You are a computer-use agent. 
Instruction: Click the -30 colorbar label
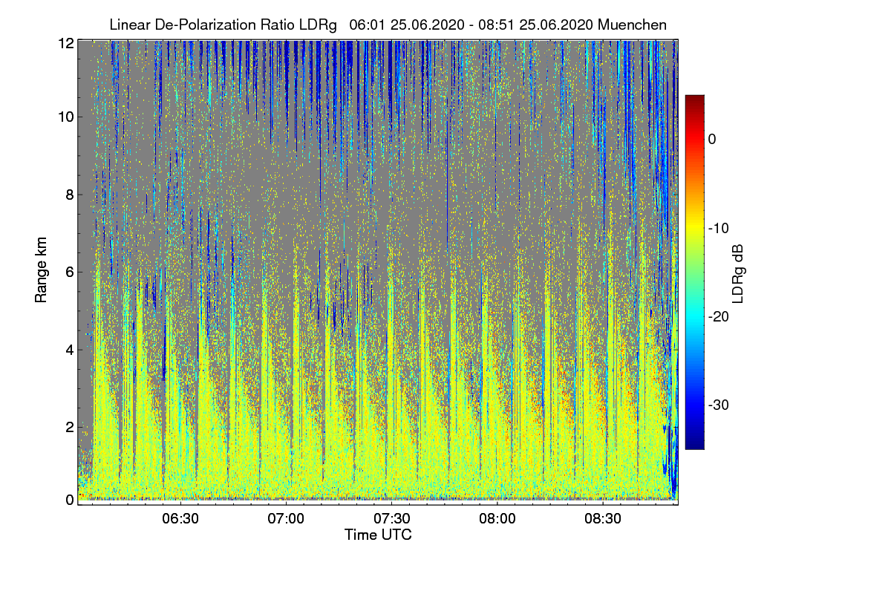719,405
